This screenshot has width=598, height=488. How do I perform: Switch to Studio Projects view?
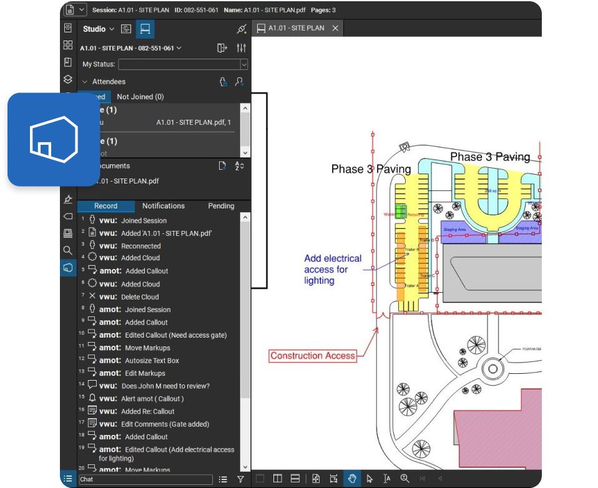[126, 29]
